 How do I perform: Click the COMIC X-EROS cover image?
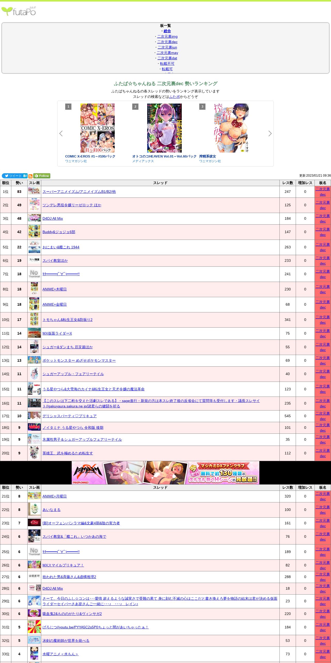(x=97, y=128)
